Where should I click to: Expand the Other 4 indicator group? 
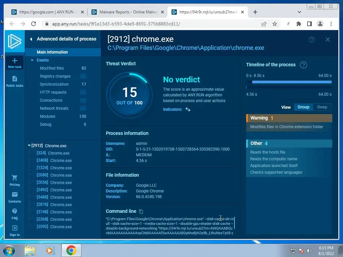pos(289,143)
